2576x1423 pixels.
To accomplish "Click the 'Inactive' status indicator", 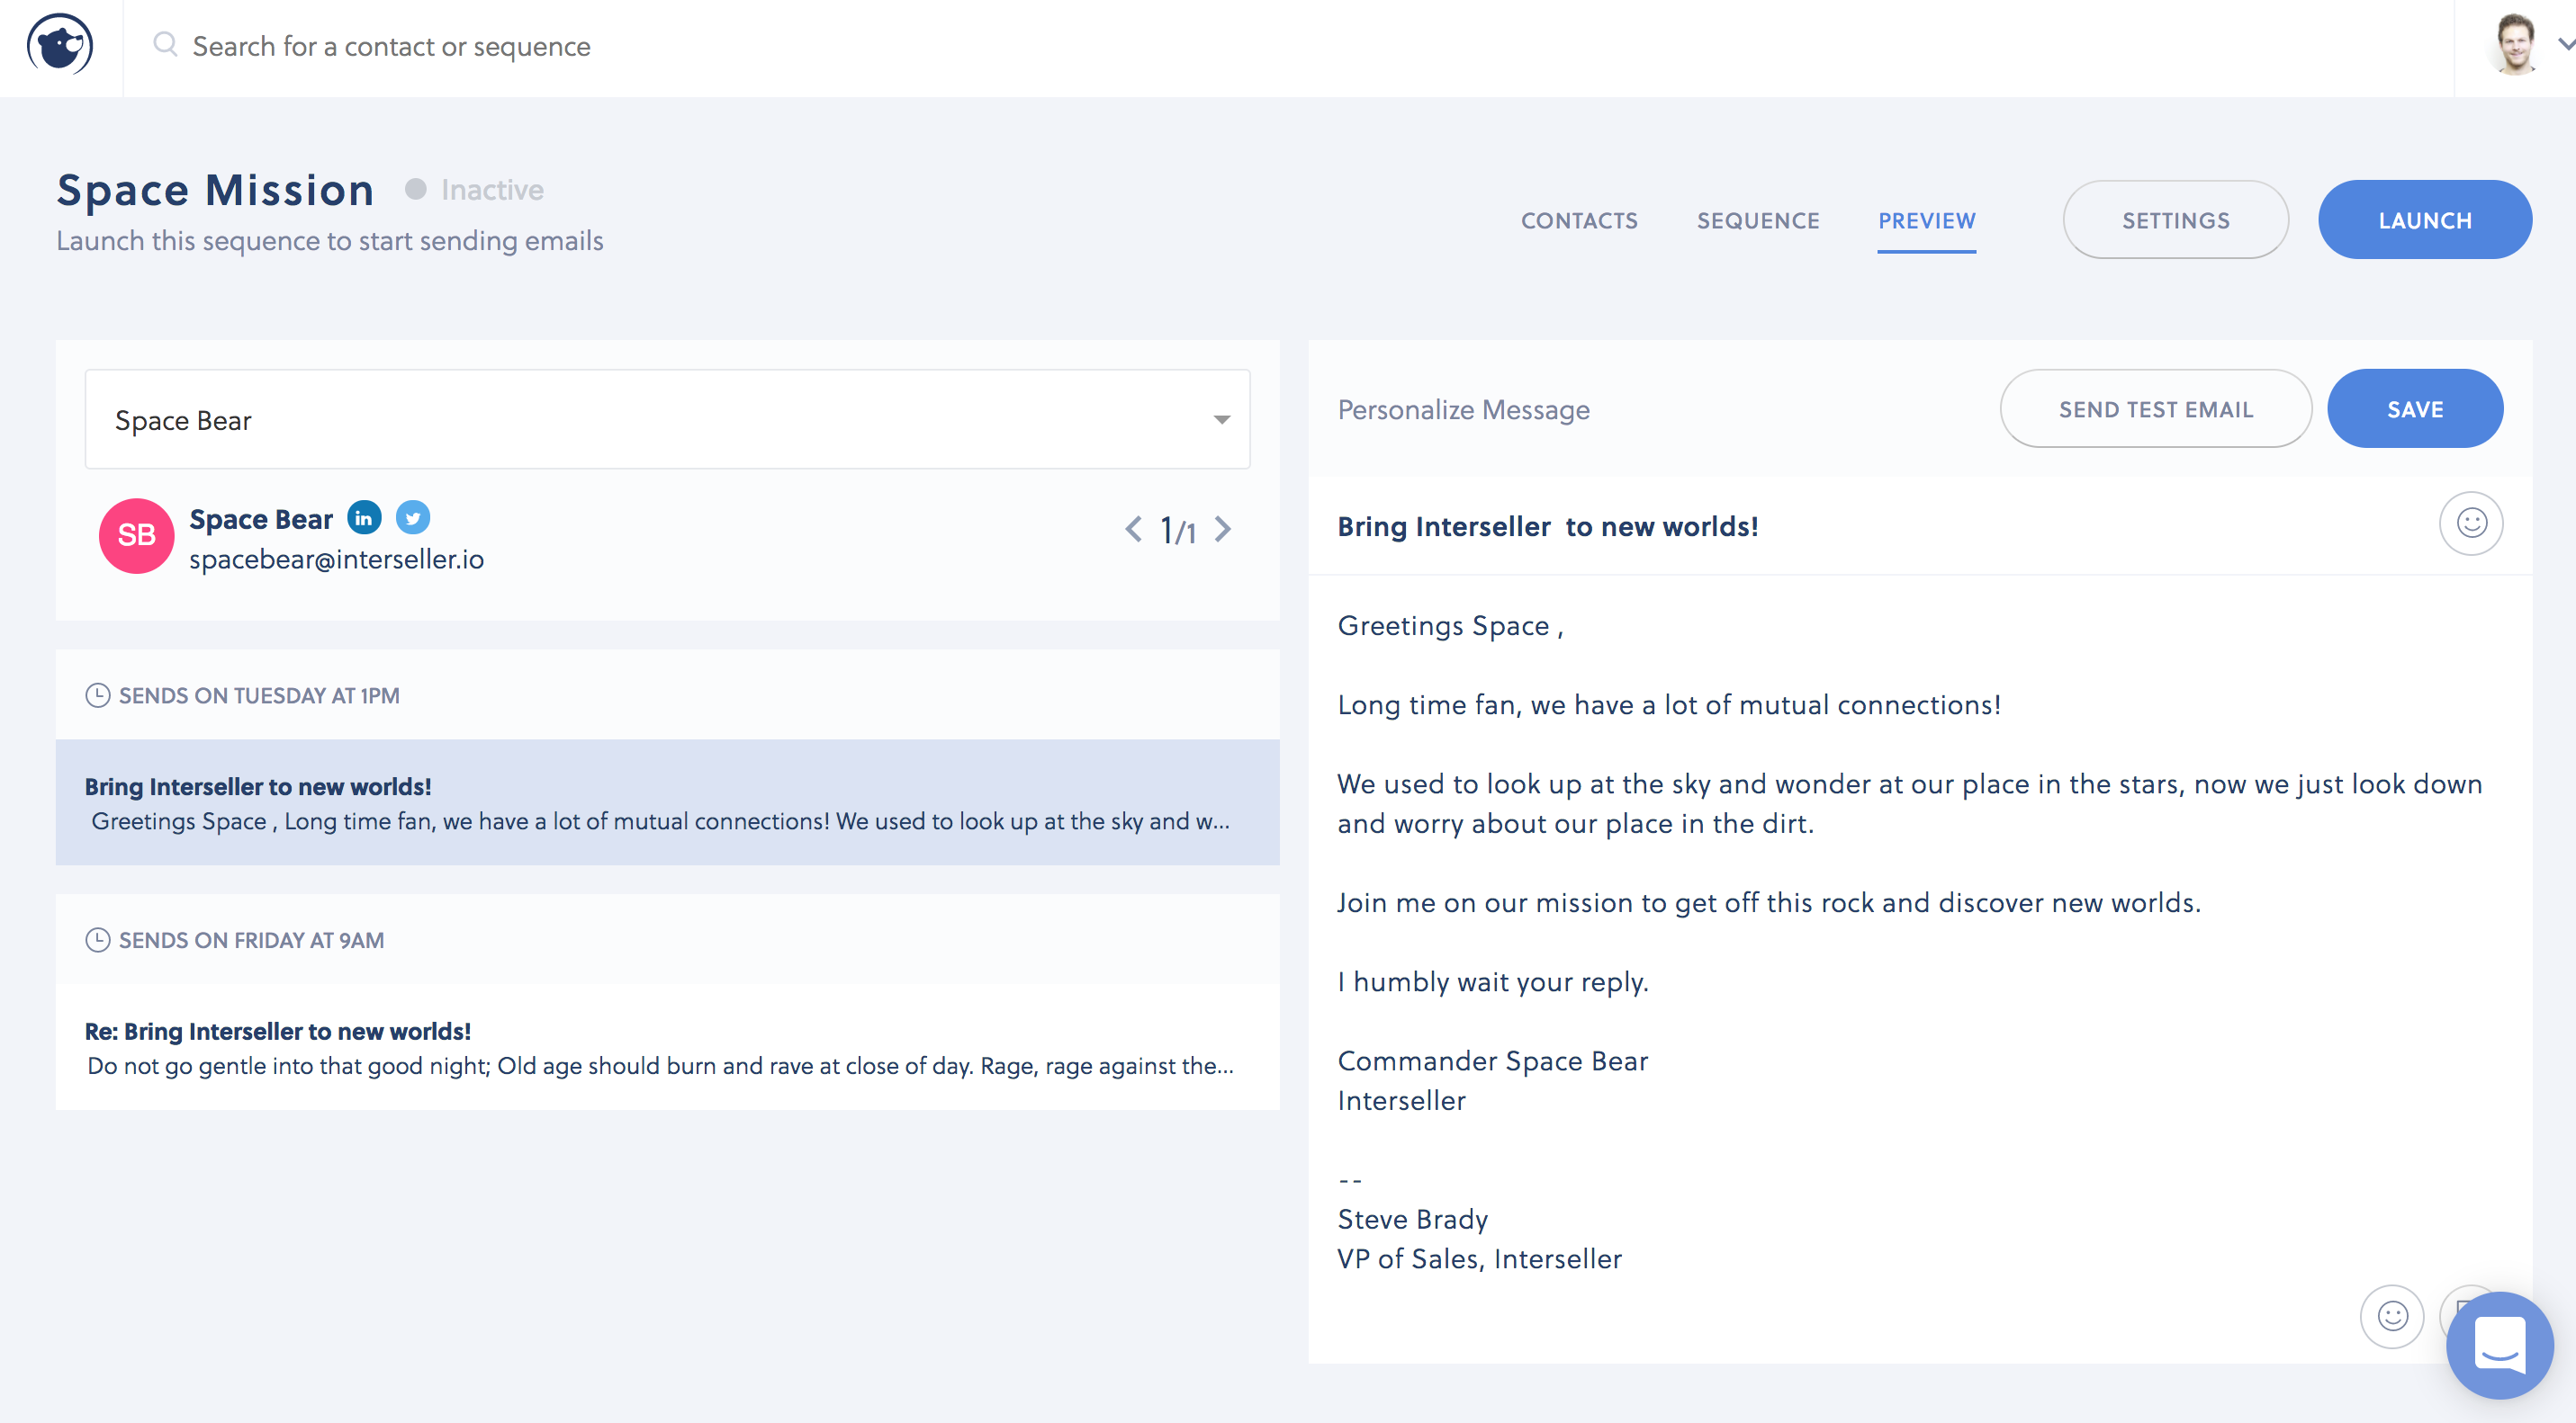I will point(474,190).
